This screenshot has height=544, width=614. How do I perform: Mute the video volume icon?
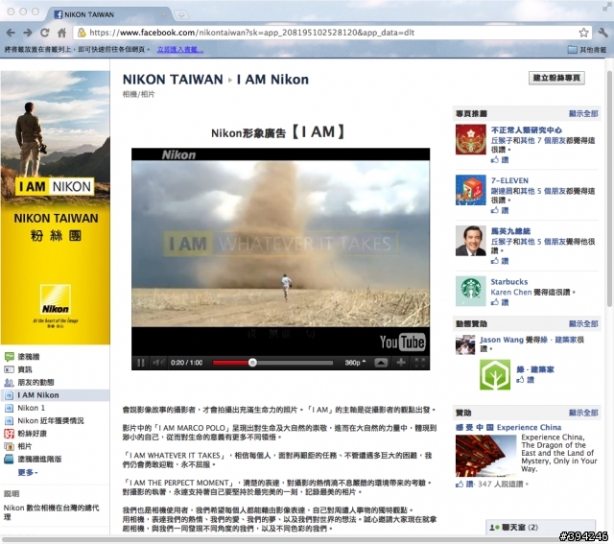point(158,363)
